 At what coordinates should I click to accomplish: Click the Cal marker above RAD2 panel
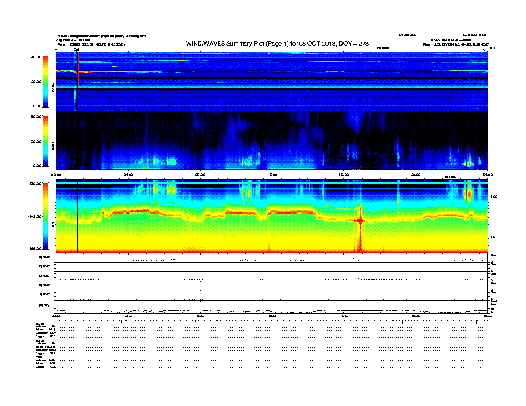tap(76, 50)
